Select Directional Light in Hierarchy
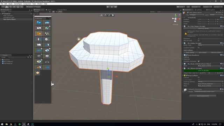This screenshot has width=224, height=126. coord(9,17)
